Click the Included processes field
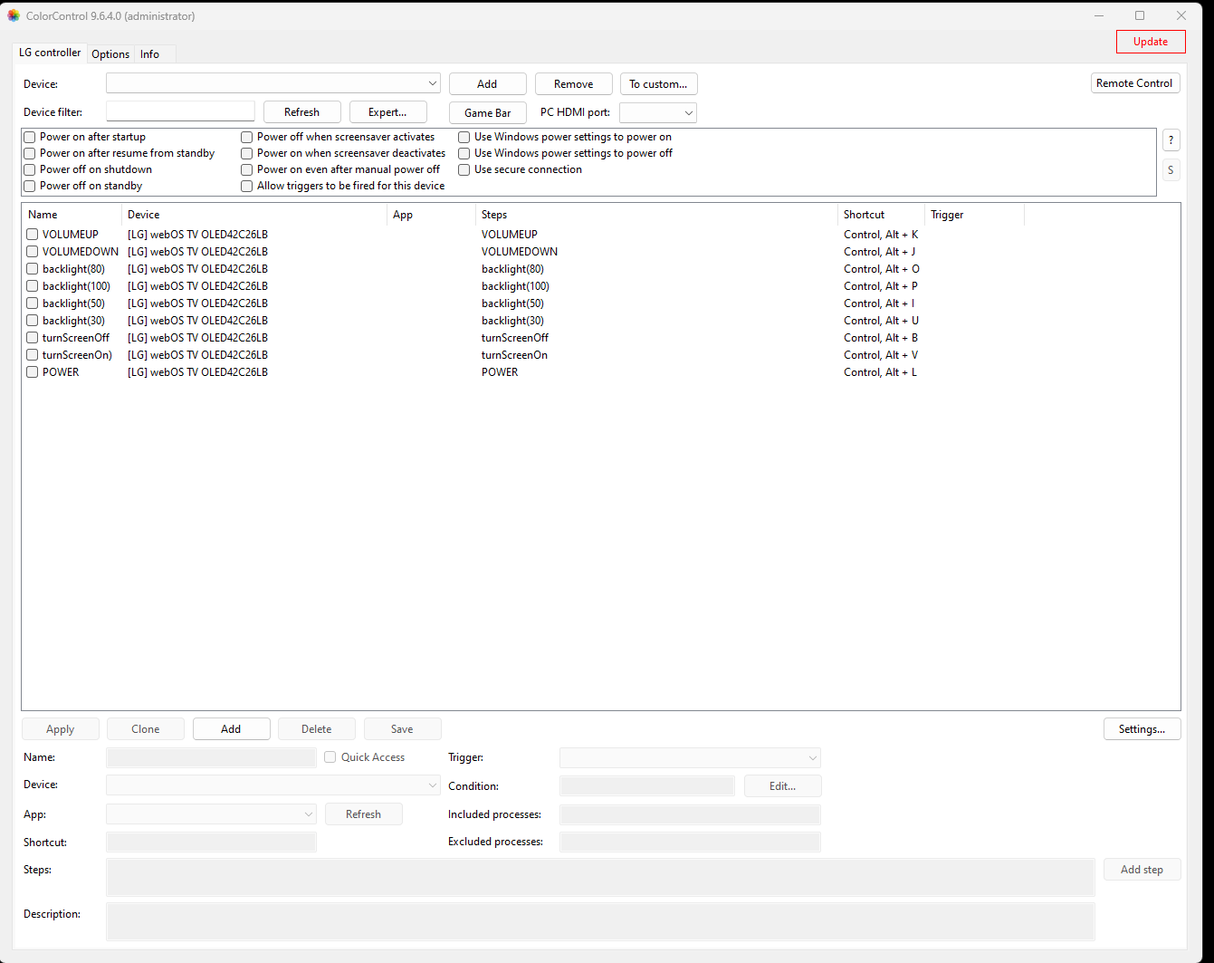 click(x=690, y=814)
